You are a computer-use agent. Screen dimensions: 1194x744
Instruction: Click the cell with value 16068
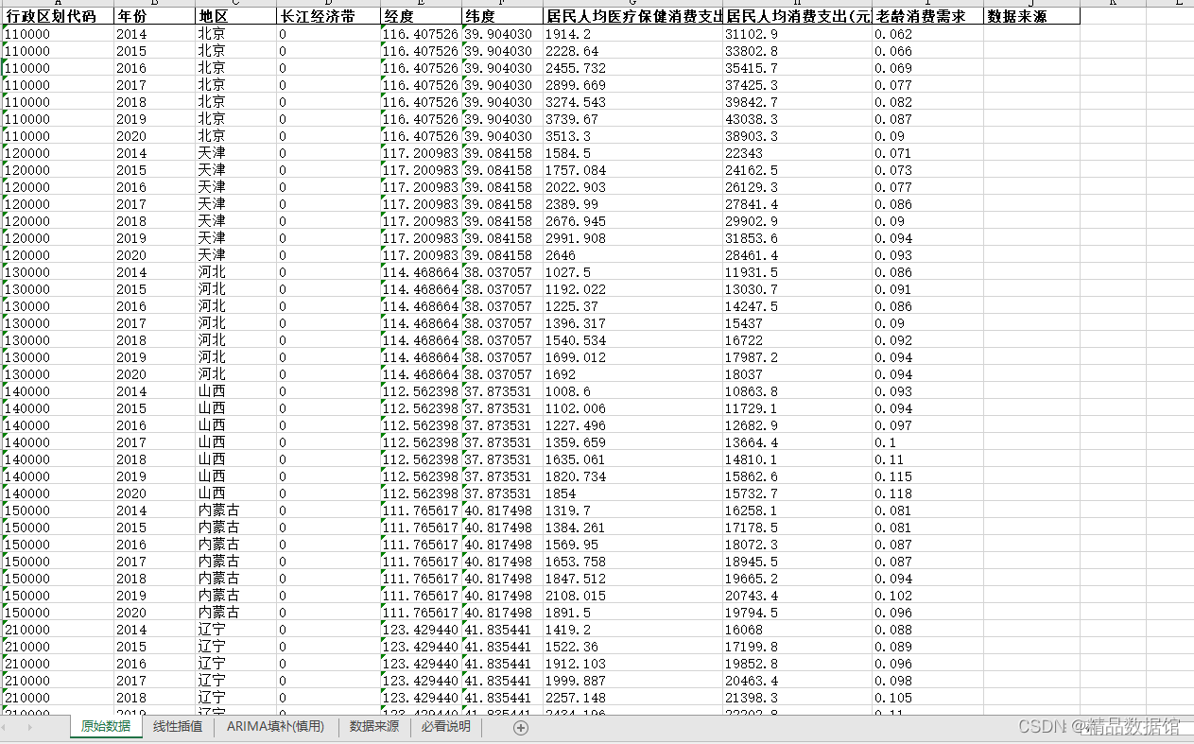pyautogui.click(x=797, y=630)
